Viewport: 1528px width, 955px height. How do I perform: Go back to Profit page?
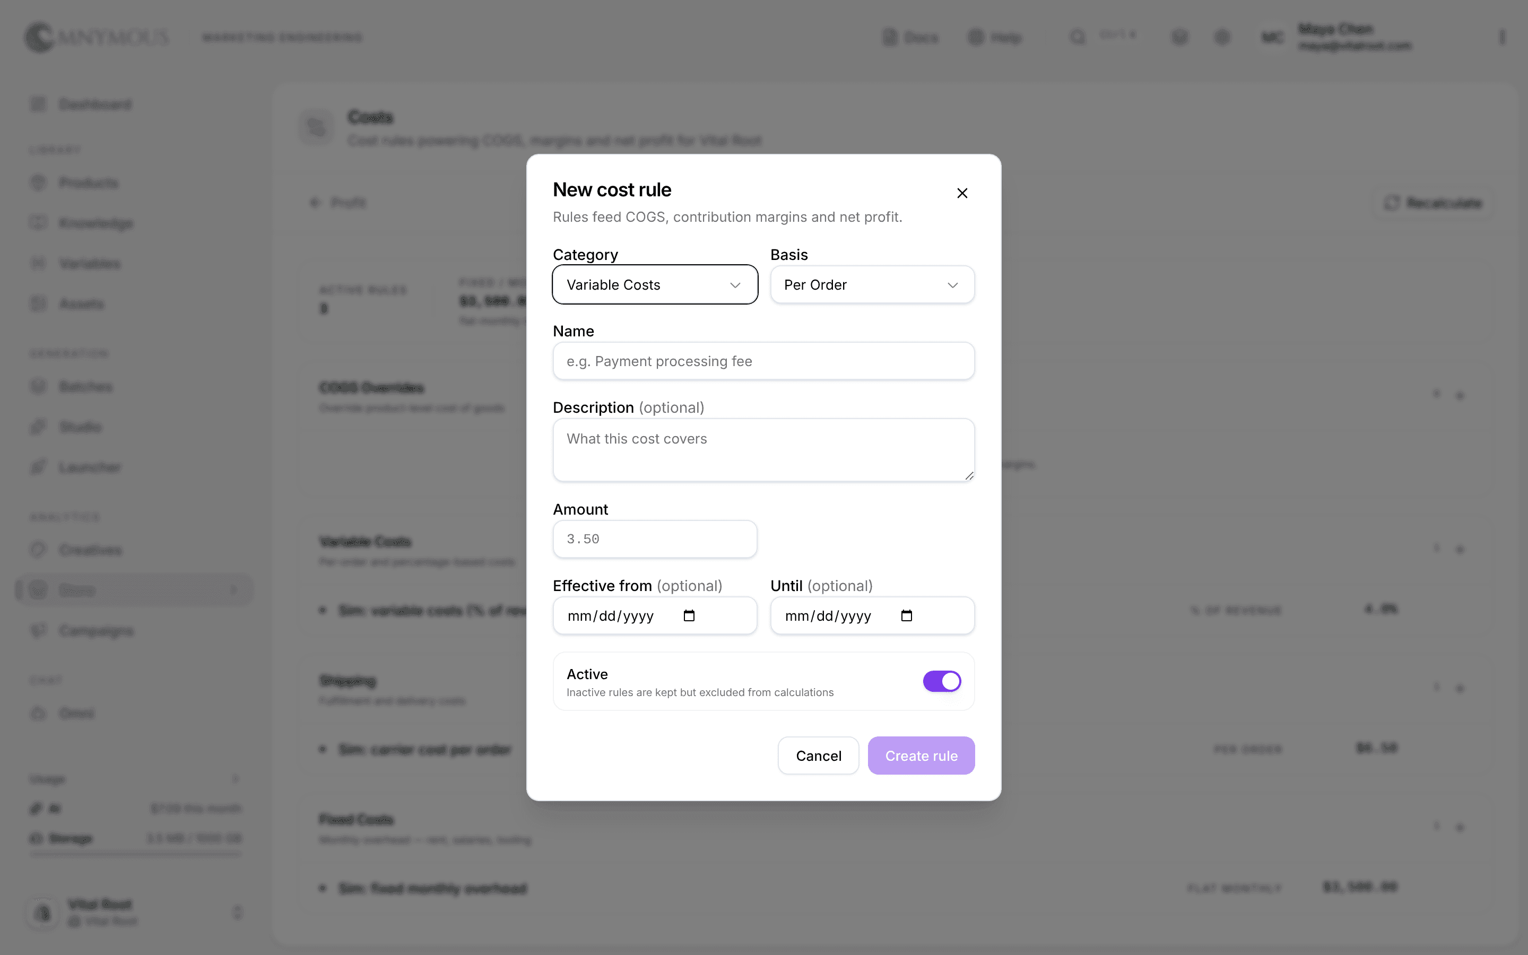(x=338, y=203)
